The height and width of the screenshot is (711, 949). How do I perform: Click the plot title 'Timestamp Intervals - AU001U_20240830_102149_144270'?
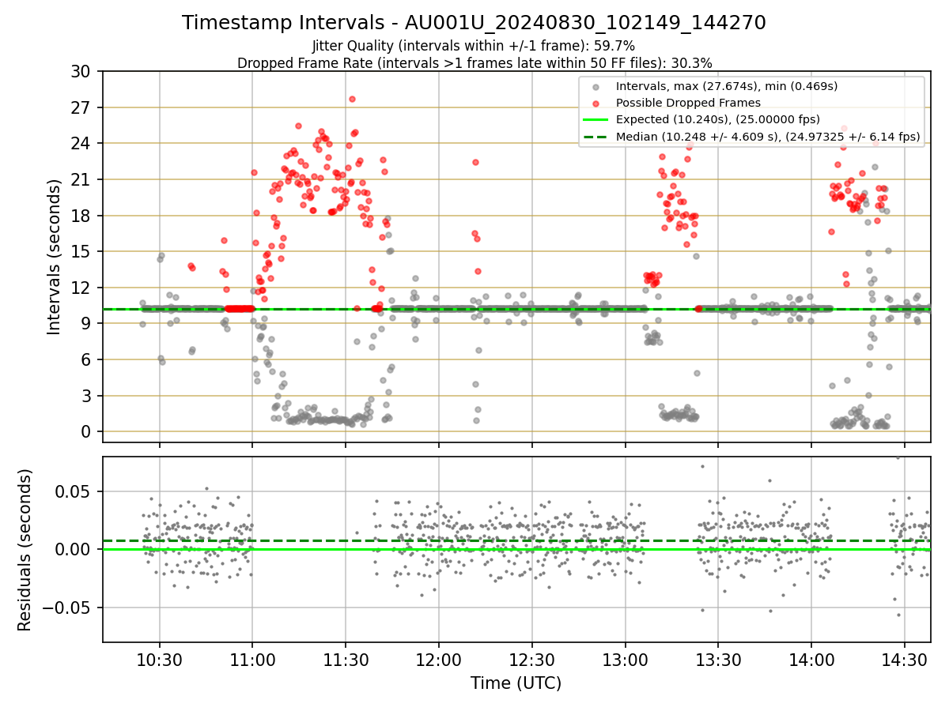click(x=474, y=23)
